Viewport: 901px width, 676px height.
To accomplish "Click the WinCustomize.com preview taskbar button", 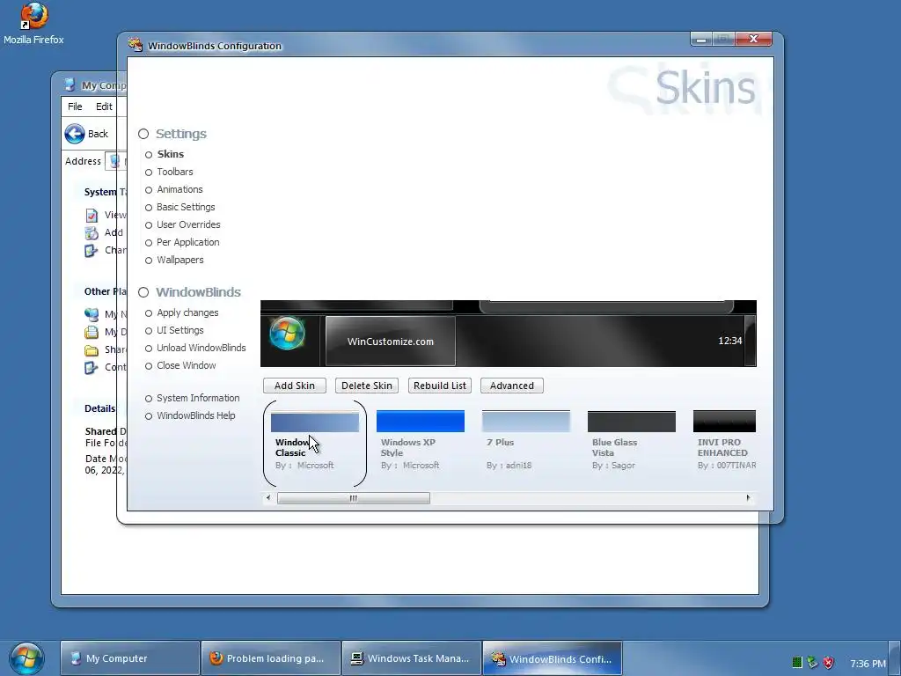I will [390, 341].
